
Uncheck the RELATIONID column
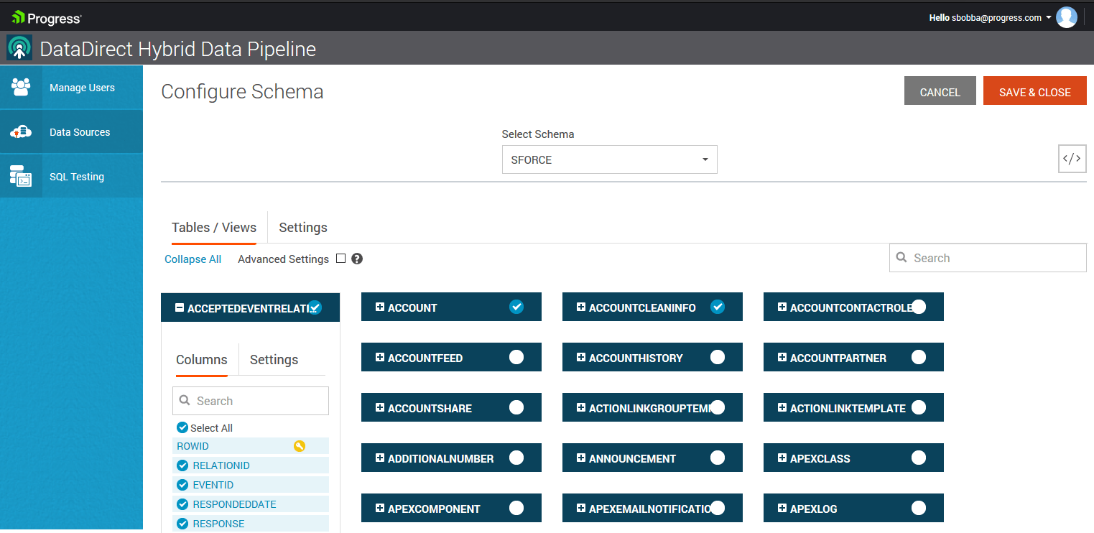coord(182,465)
